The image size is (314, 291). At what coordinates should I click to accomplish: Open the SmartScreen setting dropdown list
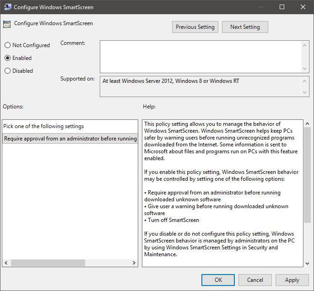coord(70,139)
